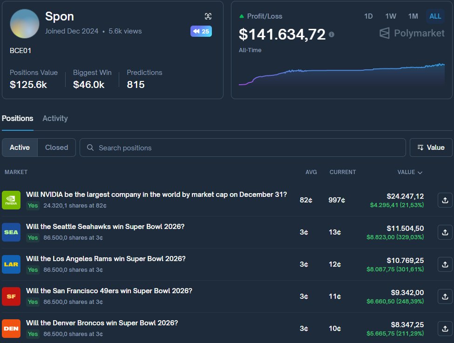
Task: Click the $9.342,00 49ers value
Action: coord(407,293)
